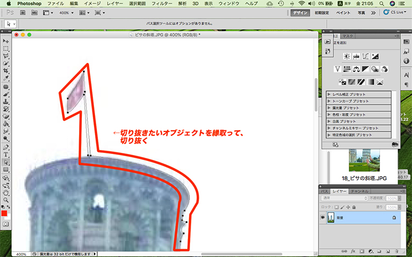Select the Paint Bucket tool
This screenshot has height=257, width=412.
pyautogui.click(x=6, y=124)
